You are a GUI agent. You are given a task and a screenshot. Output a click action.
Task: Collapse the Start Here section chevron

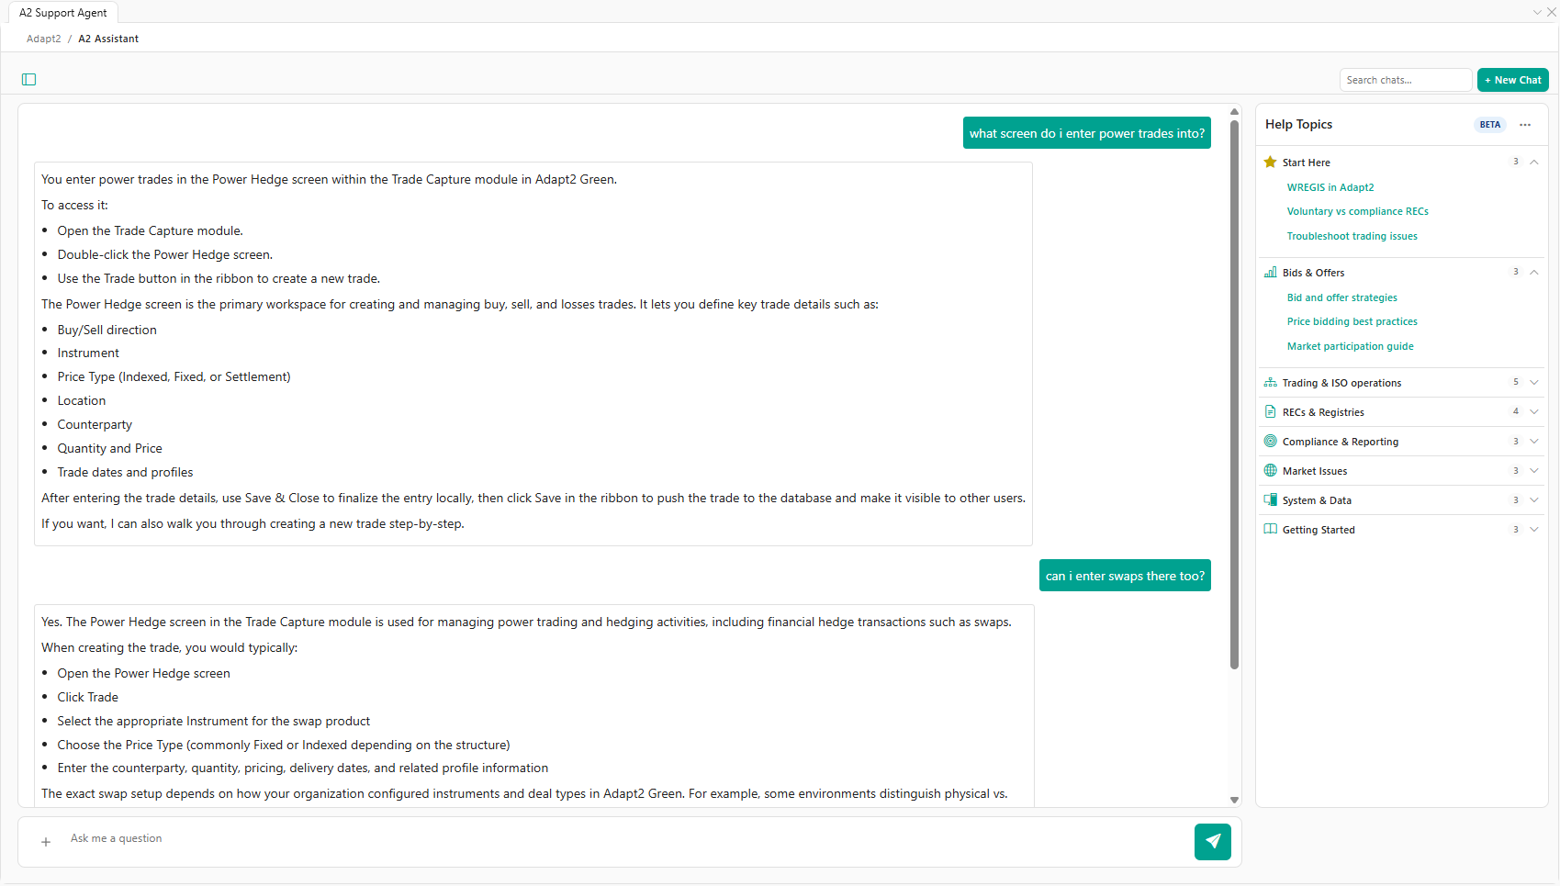[x=1534, y=162]
